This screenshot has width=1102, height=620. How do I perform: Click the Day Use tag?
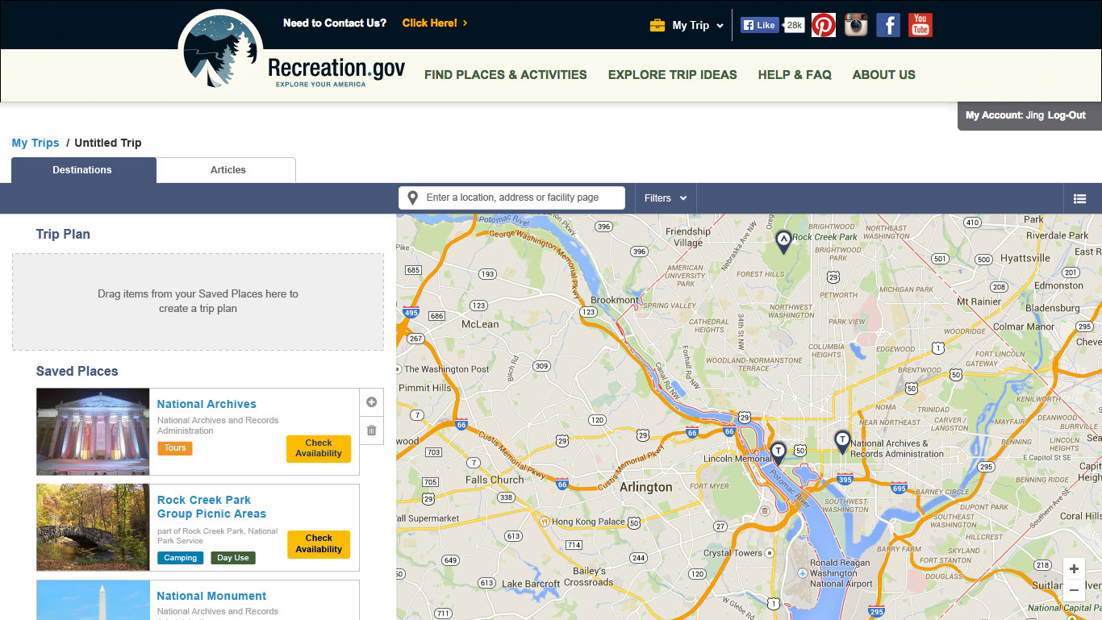[x=233, y=558]
